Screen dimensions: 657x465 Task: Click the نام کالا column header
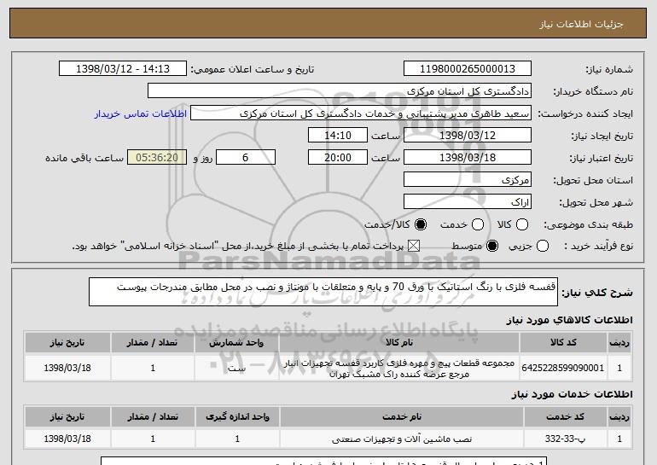[399, 343]
